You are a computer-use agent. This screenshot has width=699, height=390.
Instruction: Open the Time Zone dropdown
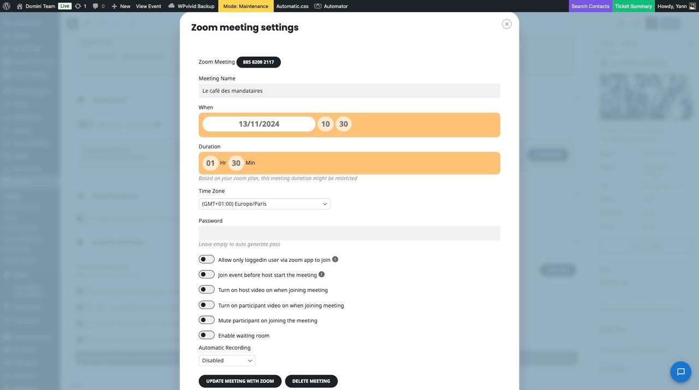(264, 203)
